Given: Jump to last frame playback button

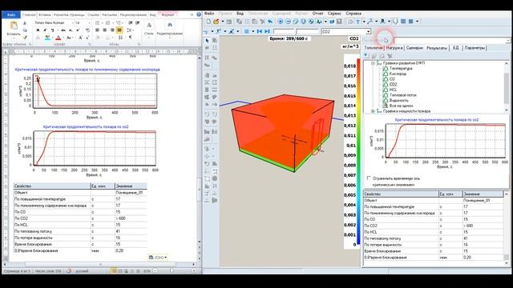Looking at the screenshot, I should click(x=267, y=31).
